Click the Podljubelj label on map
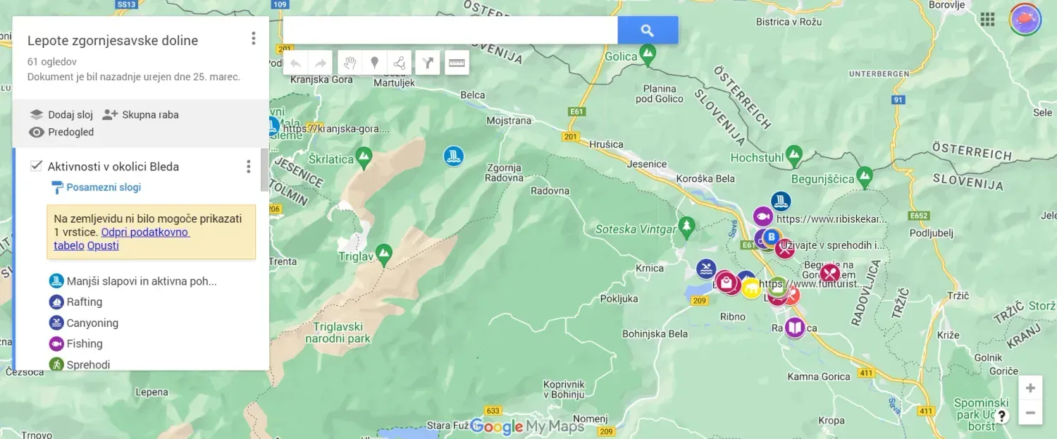 (931, 233)
